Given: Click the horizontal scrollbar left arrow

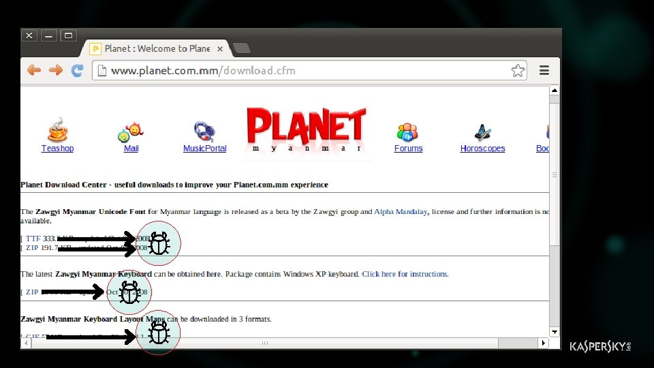Looking at the screenshot, I should point(26,343).
